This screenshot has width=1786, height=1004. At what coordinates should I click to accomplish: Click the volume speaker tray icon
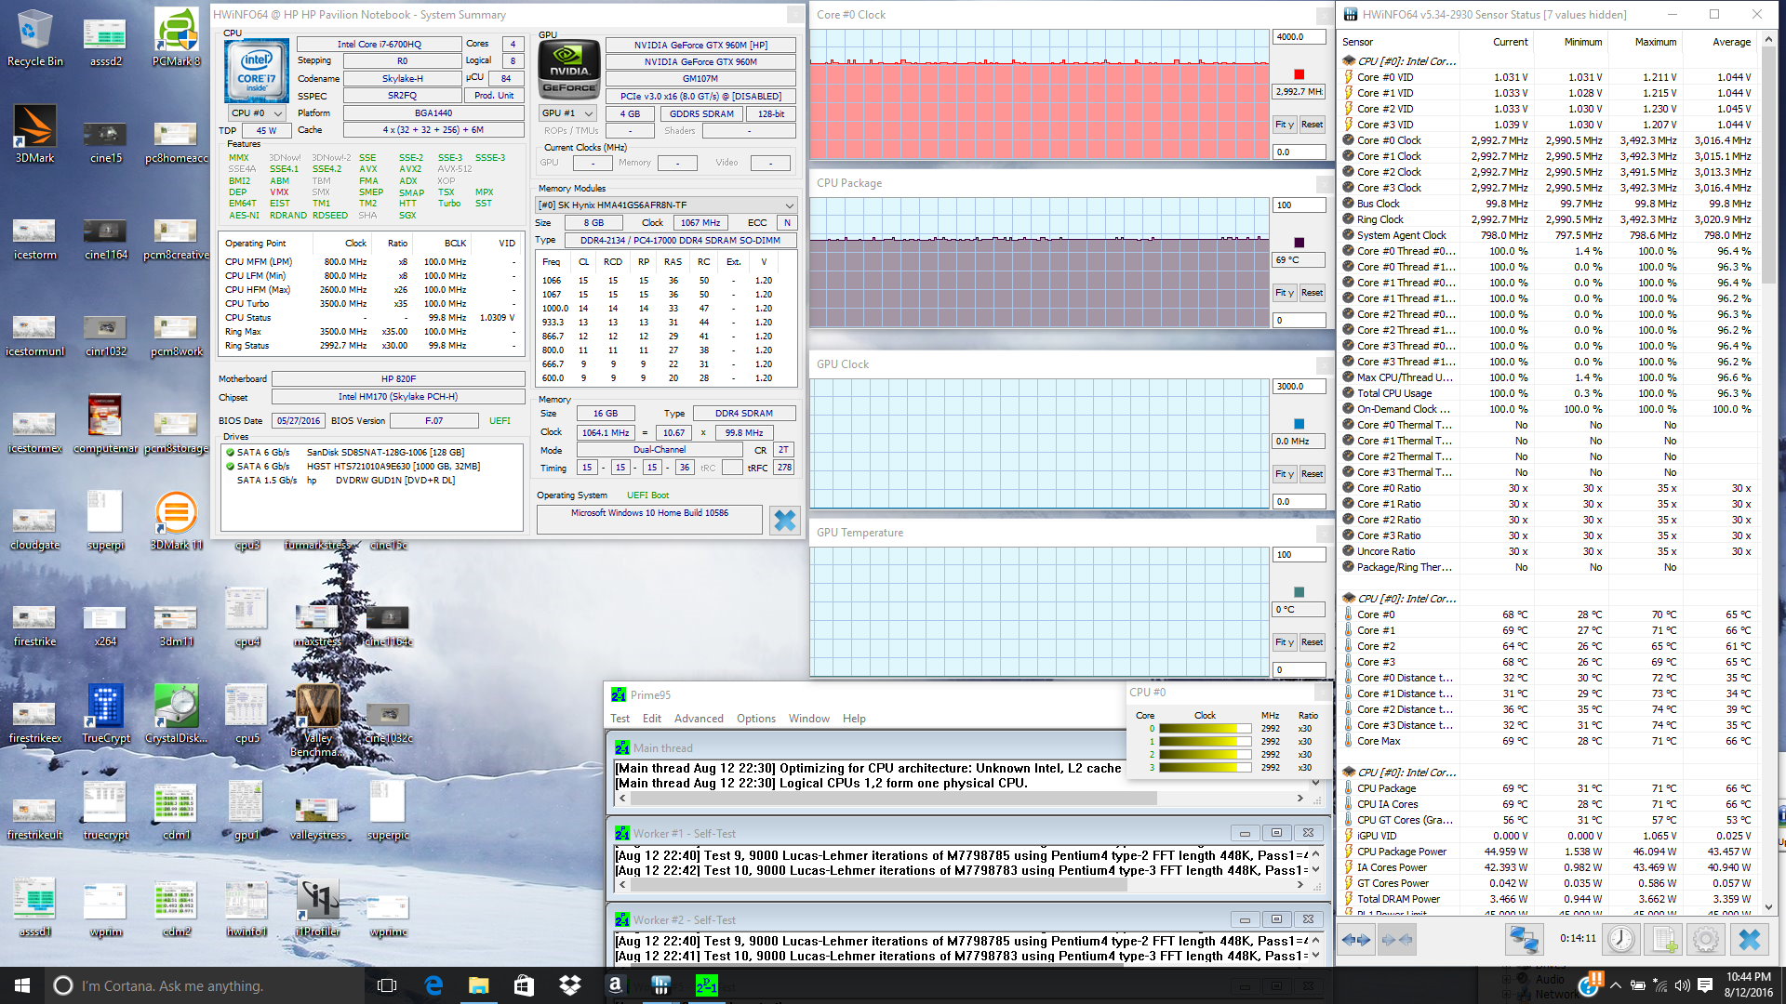click(1682, 985)
